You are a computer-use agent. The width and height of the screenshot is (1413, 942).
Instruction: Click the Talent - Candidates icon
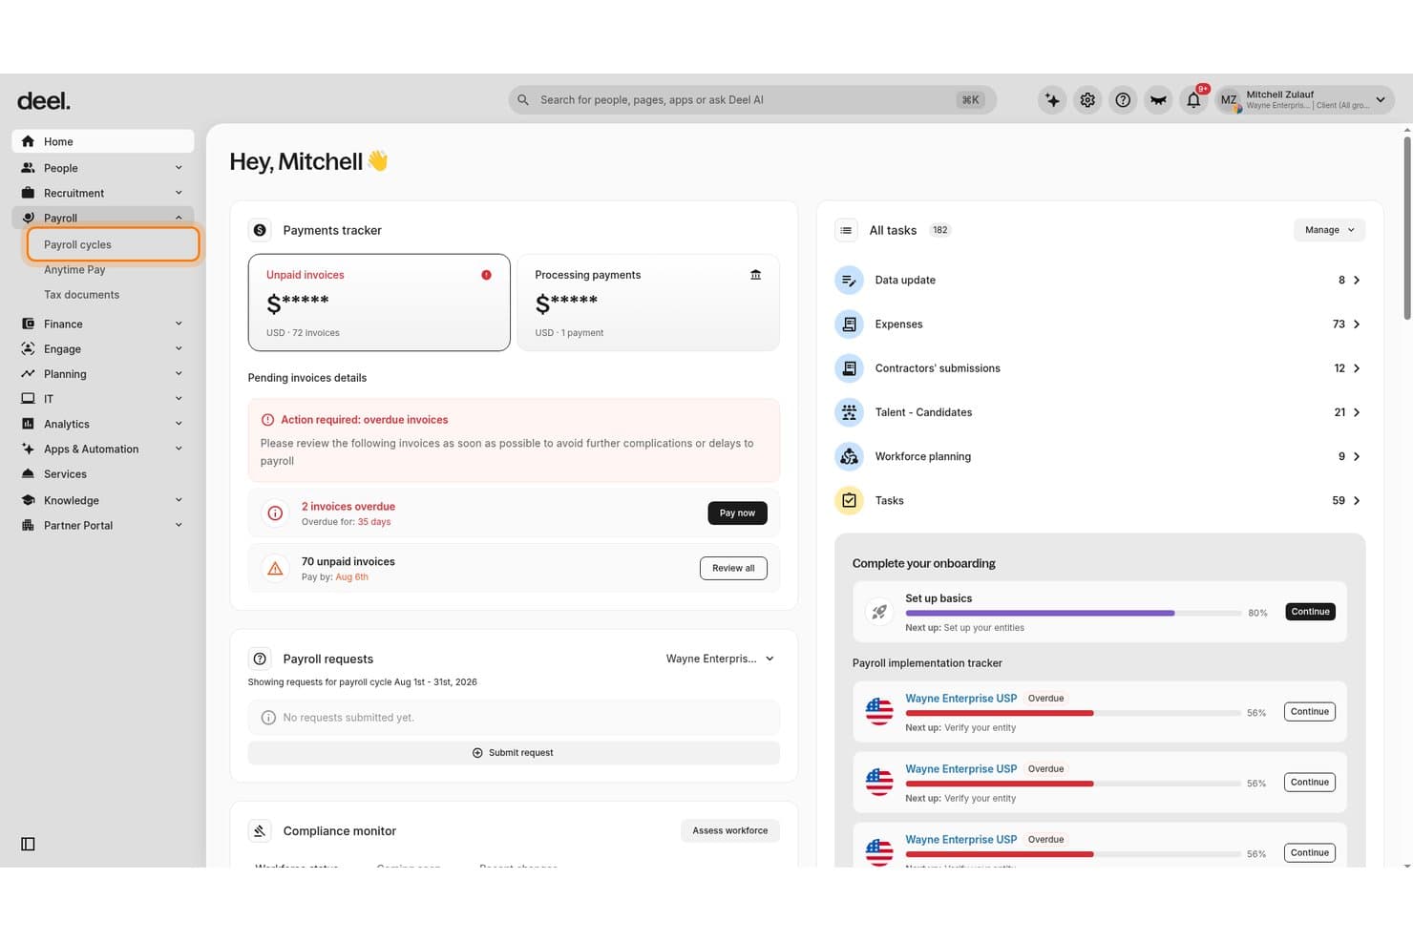click(x=849, y=412)
